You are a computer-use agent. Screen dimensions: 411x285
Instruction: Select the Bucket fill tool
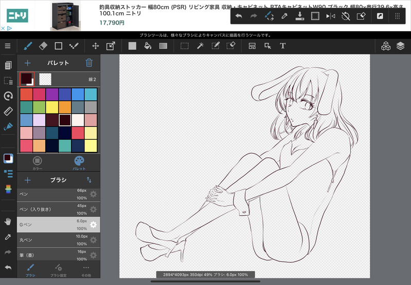[148, 46]
